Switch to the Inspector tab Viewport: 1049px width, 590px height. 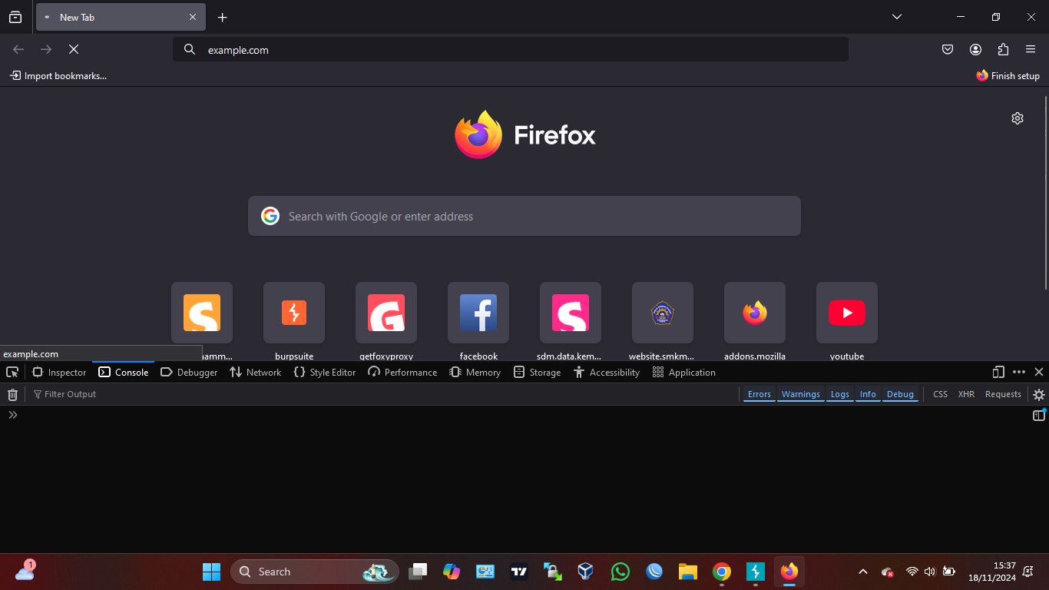59,372
